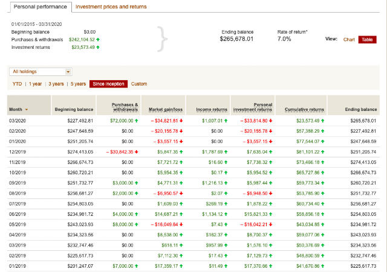Click the Cumulative returns column header
This screenshot has height=272, width=387.
304,110
